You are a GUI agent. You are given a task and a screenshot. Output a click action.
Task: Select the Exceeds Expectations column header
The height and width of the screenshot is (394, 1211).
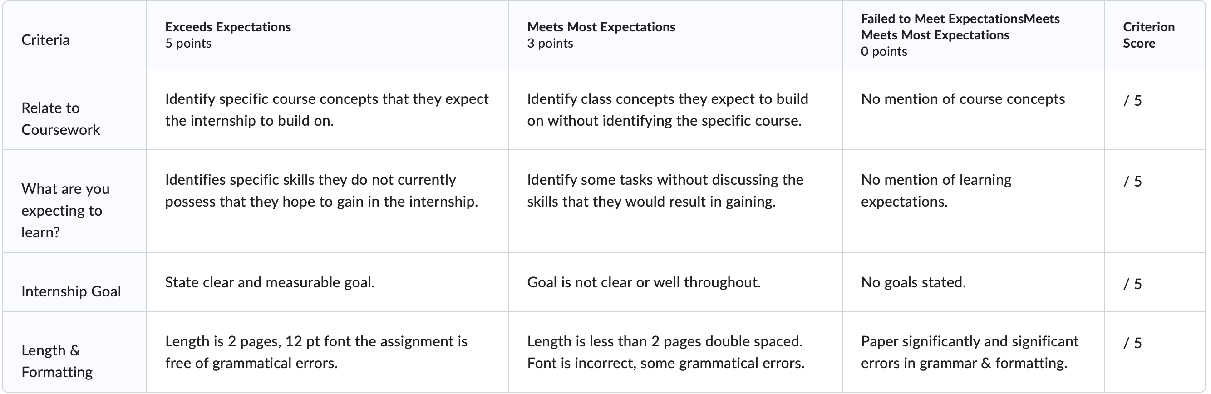coord(327,35)
